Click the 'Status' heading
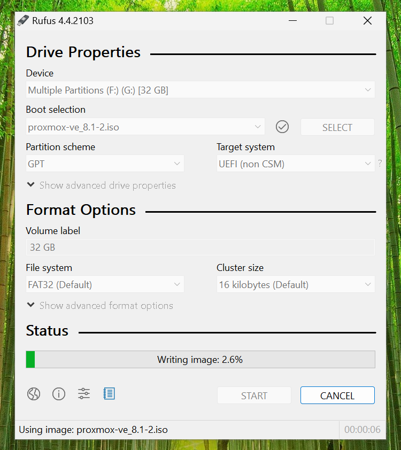 tap(47, 331)
